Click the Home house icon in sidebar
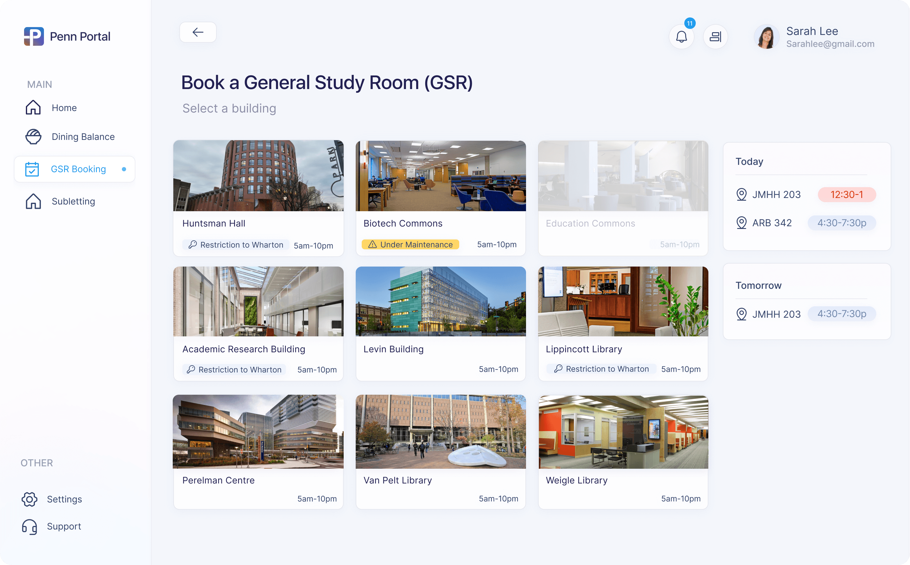 [x=33, y=108]
